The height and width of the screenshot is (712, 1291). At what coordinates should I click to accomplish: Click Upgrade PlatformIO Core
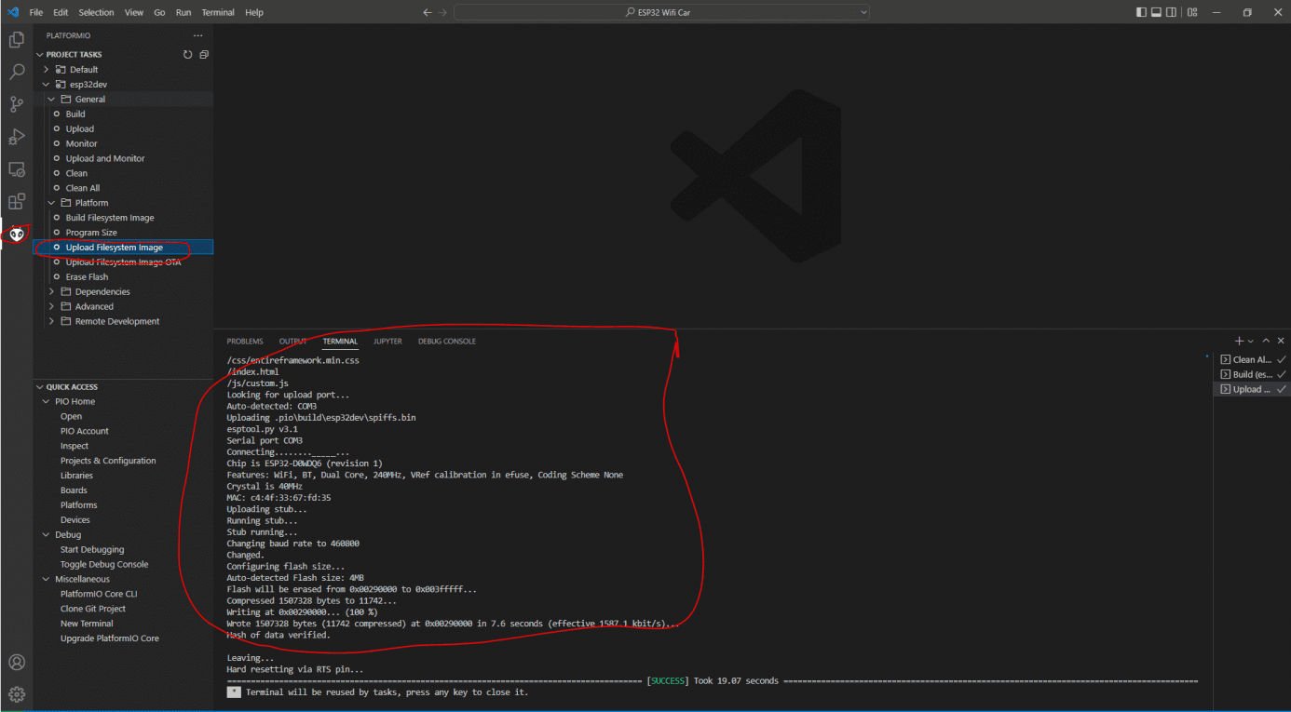[x=109, y=638]
